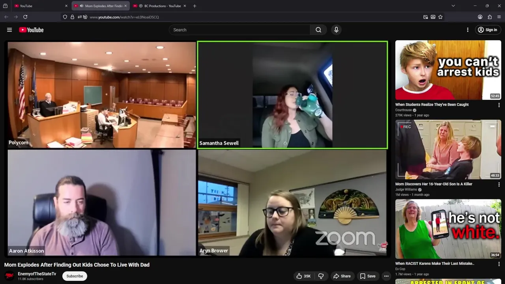This screenshot has width=505, height=284.
Task: Open the YouTube guide hamburger menu
Action: point(9,30)
